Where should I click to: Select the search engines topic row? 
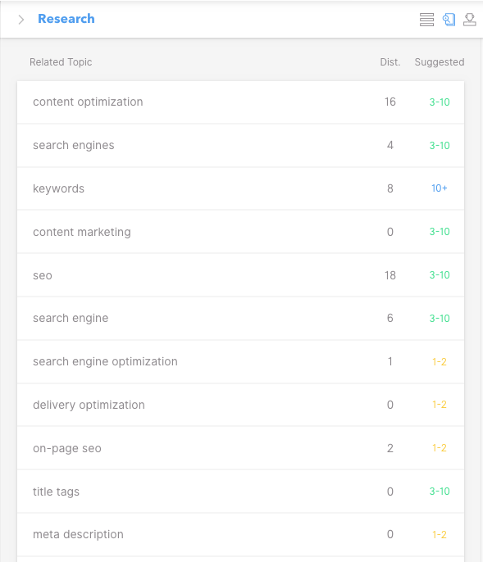[x=240, y=146]
